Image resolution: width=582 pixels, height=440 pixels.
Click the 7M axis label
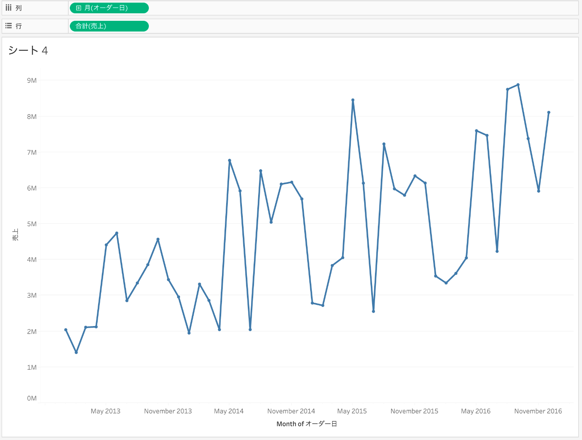click(x=32, y=152)
